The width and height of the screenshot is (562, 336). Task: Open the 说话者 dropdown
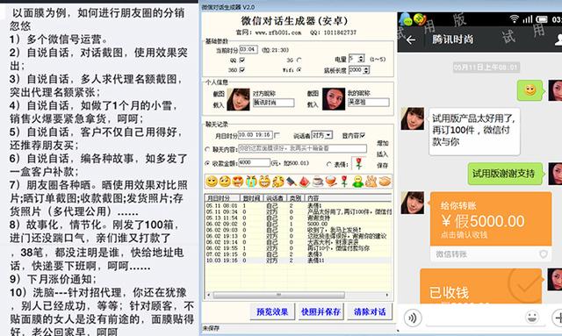321,135
